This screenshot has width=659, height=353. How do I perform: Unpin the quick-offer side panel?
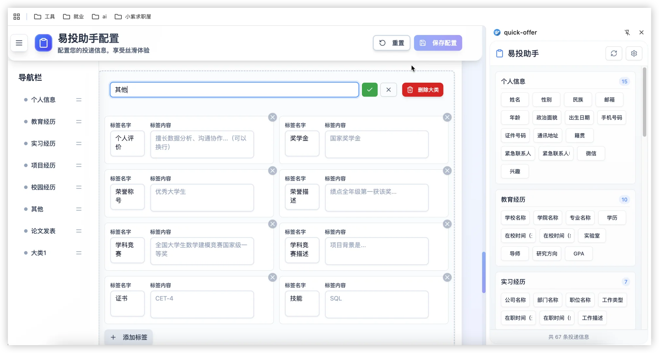pyautogui.click(x=627, y=32)
